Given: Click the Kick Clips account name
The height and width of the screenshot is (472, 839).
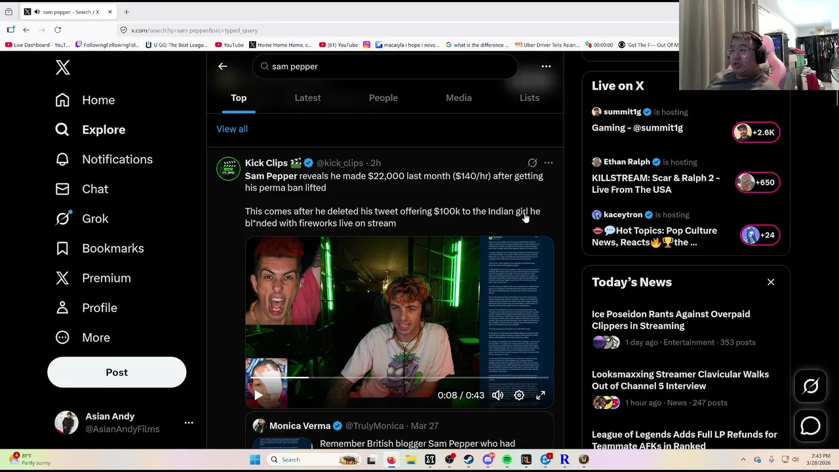Looking at the screenshot, I should (x=266, y=163).
